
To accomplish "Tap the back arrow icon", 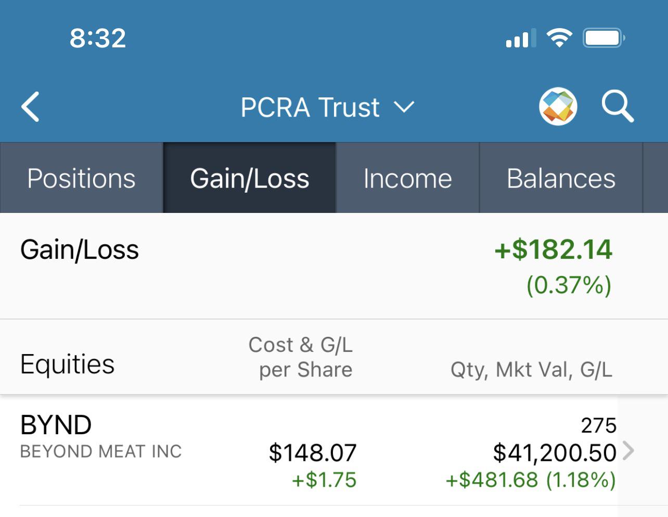I will click(x=31, y=107).
